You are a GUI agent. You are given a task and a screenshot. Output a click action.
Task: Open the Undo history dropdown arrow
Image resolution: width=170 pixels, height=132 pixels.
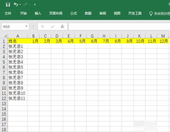(20, 4)
